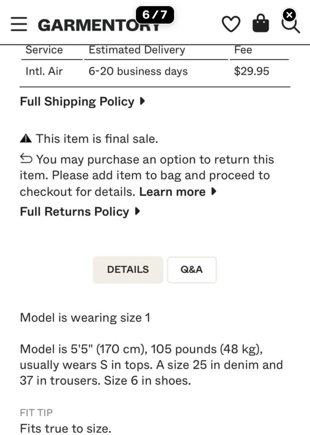Open the wishlist heart icon
The height and width of the screenshot is (435, 310).
(x=231, y=24)
